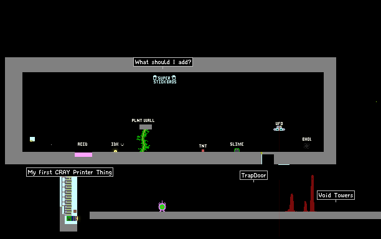Screen dimensions: 381x239
Task: Click the ACID text label
Action: tap(82, 144)
